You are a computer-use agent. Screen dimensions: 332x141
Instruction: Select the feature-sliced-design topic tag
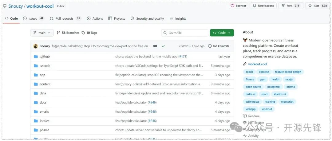coord(288,72)
